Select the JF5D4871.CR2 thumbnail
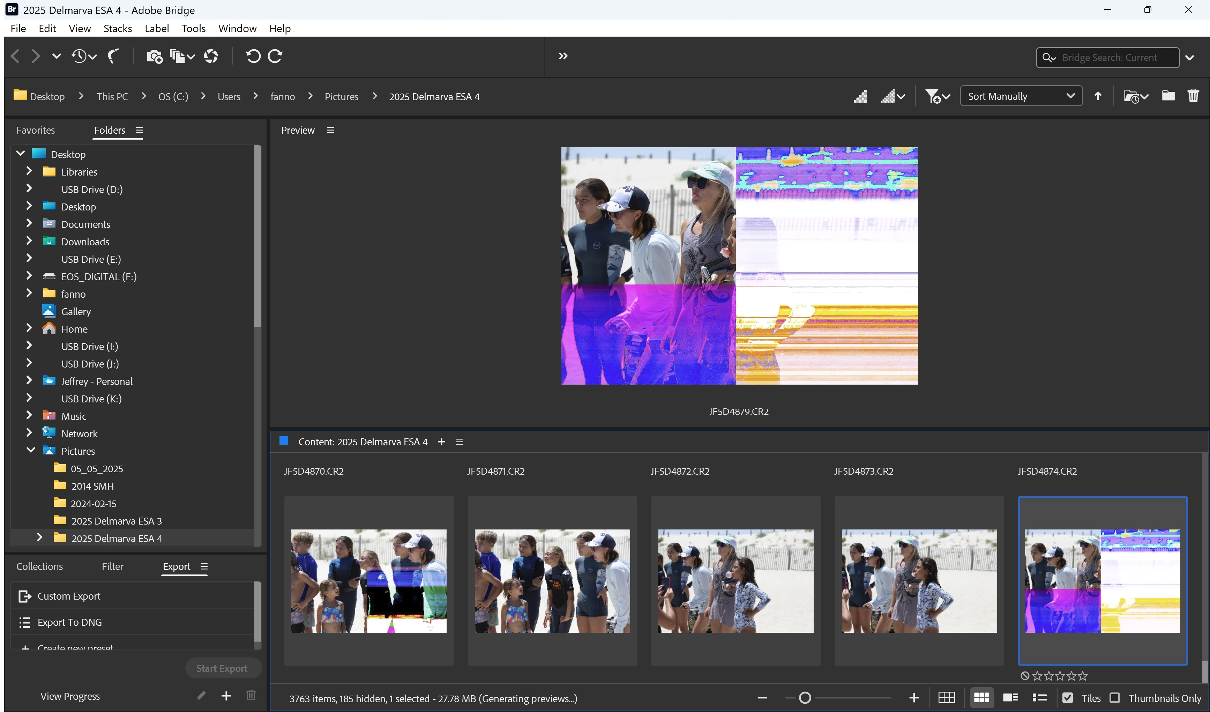 pos(552,581)
